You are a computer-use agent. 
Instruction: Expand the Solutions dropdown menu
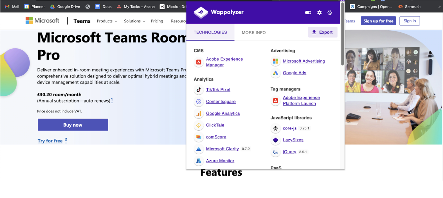(135, 21)
